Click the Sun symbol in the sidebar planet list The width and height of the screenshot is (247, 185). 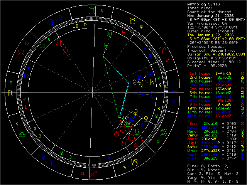click(x=242, y=123)
